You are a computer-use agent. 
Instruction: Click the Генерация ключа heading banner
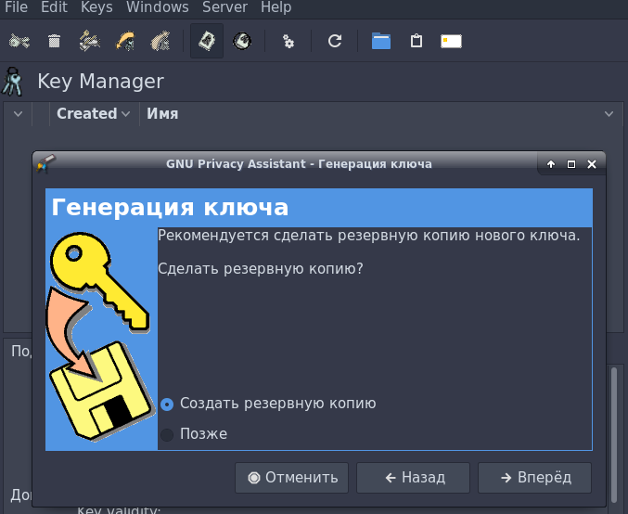(x=319, y=208)
